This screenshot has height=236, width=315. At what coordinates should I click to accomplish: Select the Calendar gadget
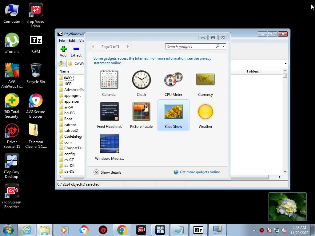click(x=109, y=83)
